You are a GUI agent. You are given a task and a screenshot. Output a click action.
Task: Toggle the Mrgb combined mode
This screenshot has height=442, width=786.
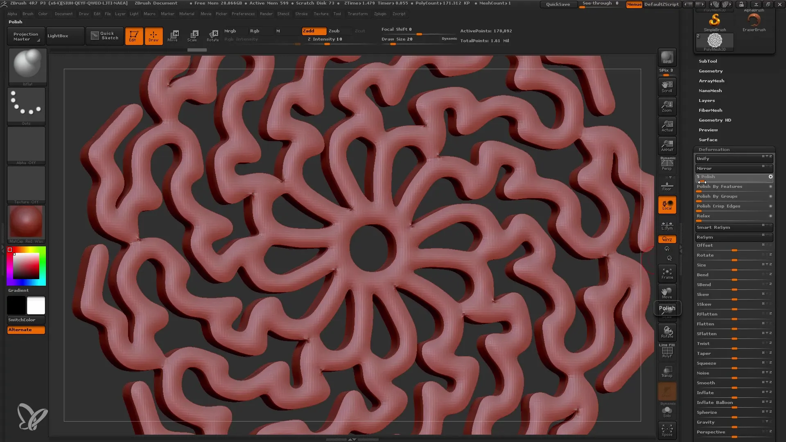point(229,30)
